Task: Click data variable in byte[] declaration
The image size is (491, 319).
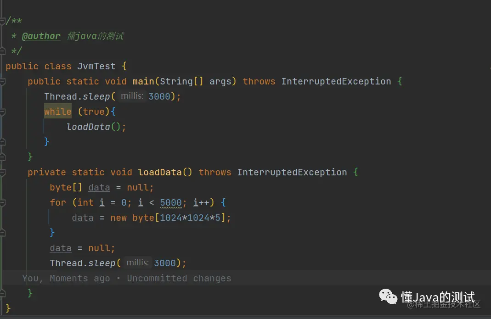Action: (x=99, y=187)
